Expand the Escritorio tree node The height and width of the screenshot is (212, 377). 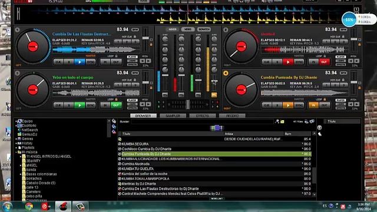point(16,125)
